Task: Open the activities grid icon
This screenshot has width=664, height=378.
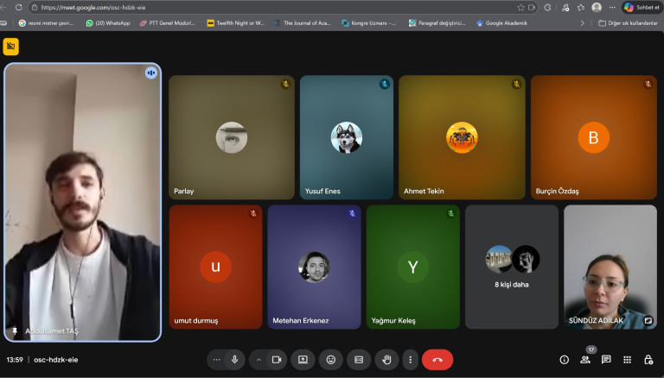Action: [x=627, y=359]
